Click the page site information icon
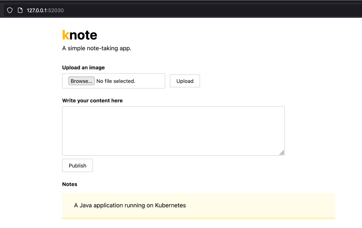The width and height of the screenshot is (362, 228). tap(20, 10)
